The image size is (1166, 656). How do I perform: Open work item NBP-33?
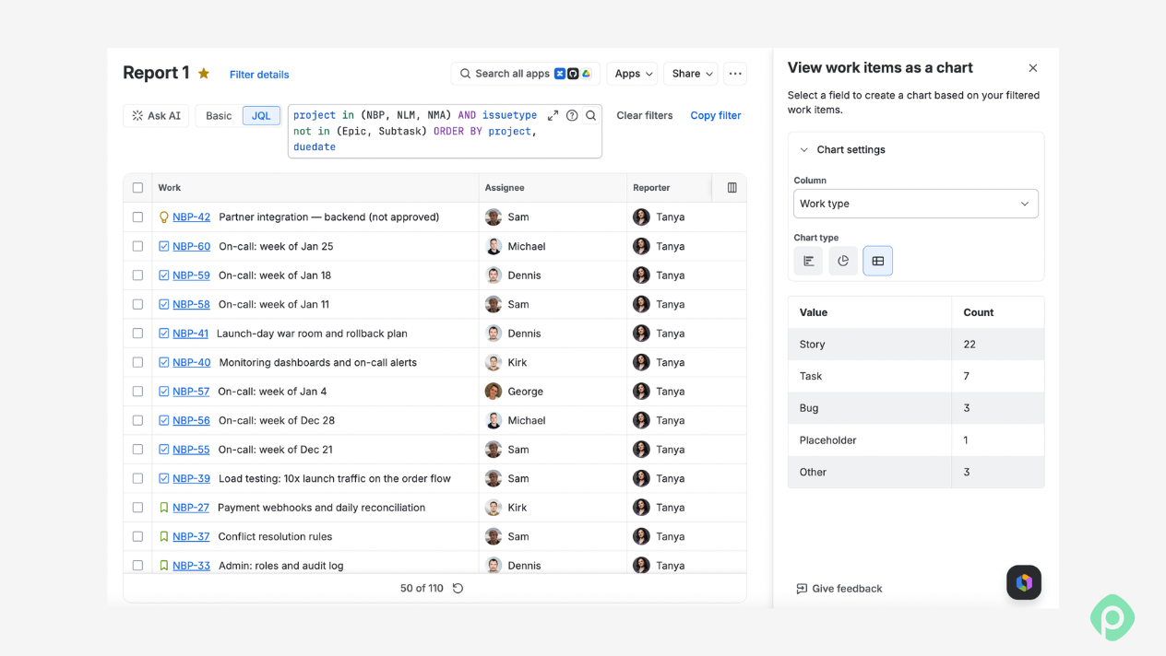(x=191, y=566)
